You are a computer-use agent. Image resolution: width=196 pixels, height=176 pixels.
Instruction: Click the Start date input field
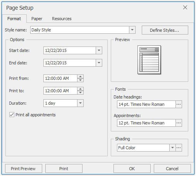click(x=70, y=50)
